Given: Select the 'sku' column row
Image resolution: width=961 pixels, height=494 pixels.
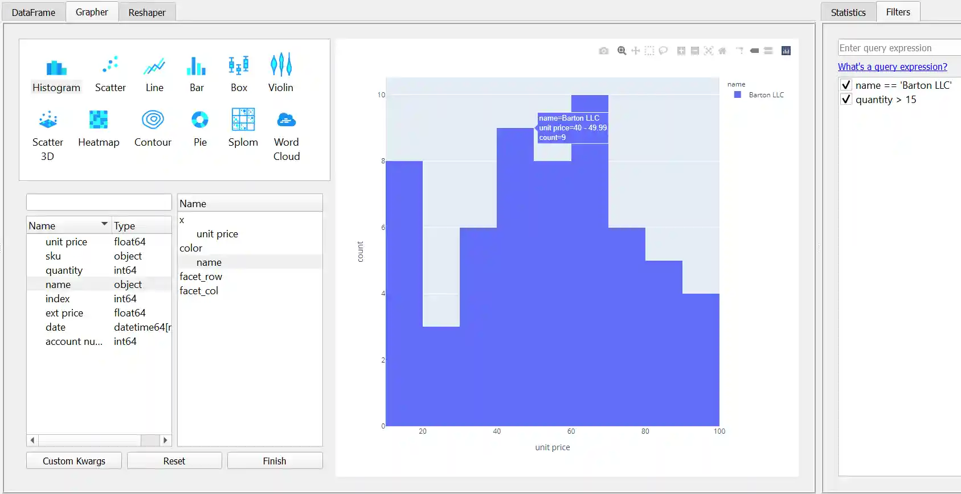Looking at the screenshot, I should coord(99,256).
